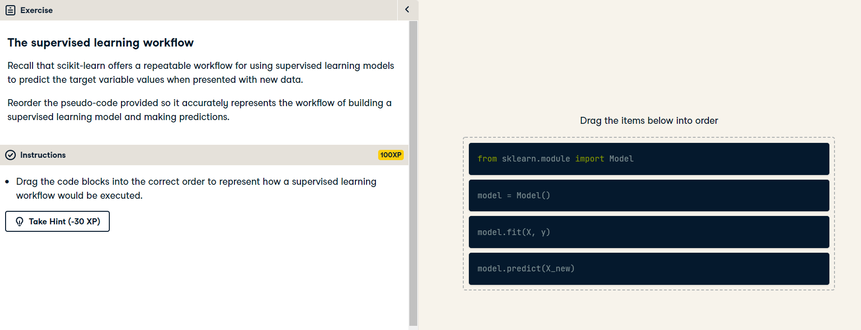Click the 100XP badge
This screenshot has width=861, height=330.
tap(391, 155)
